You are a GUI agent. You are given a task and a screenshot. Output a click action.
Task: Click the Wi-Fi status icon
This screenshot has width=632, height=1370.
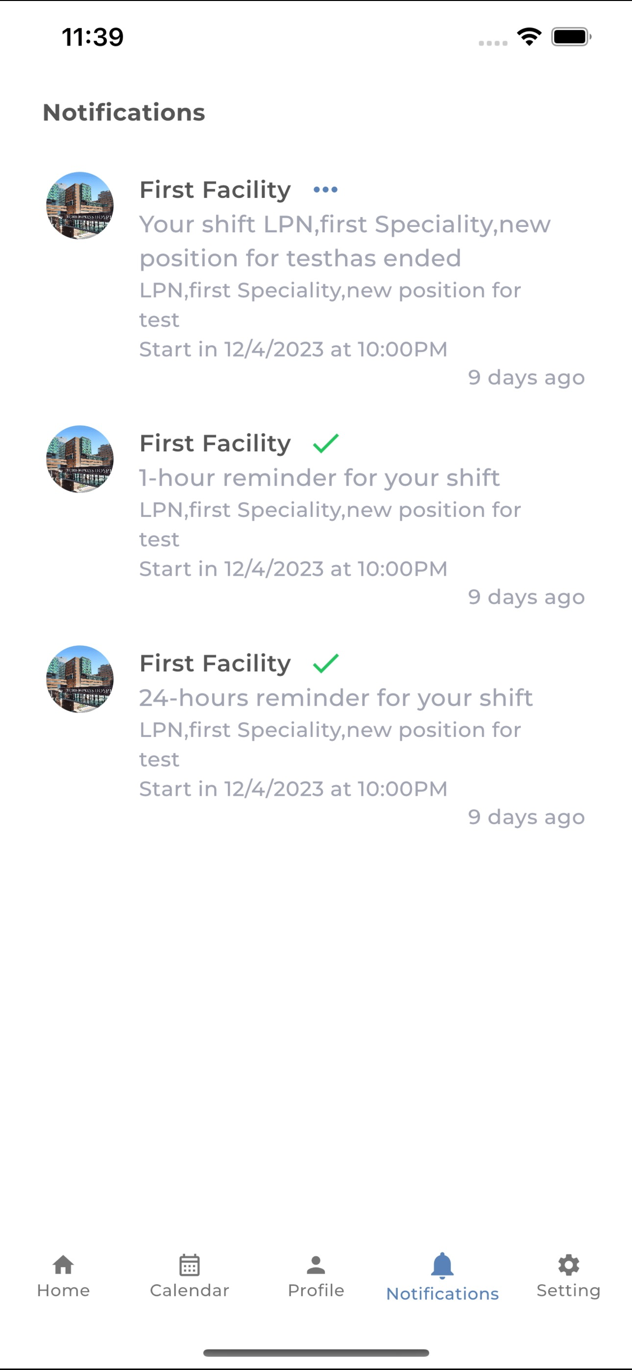pyautogui.click(x=529, y=37)
